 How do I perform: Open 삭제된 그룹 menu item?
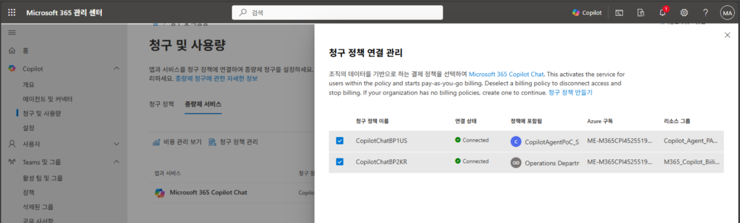click(38, 207)
